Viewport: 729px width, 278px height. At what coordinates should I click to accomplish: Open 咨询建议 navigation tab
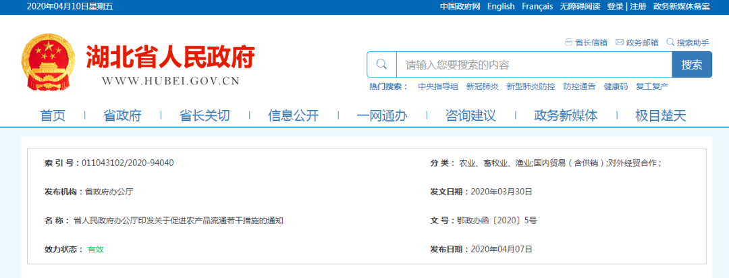tap(470, 116)
